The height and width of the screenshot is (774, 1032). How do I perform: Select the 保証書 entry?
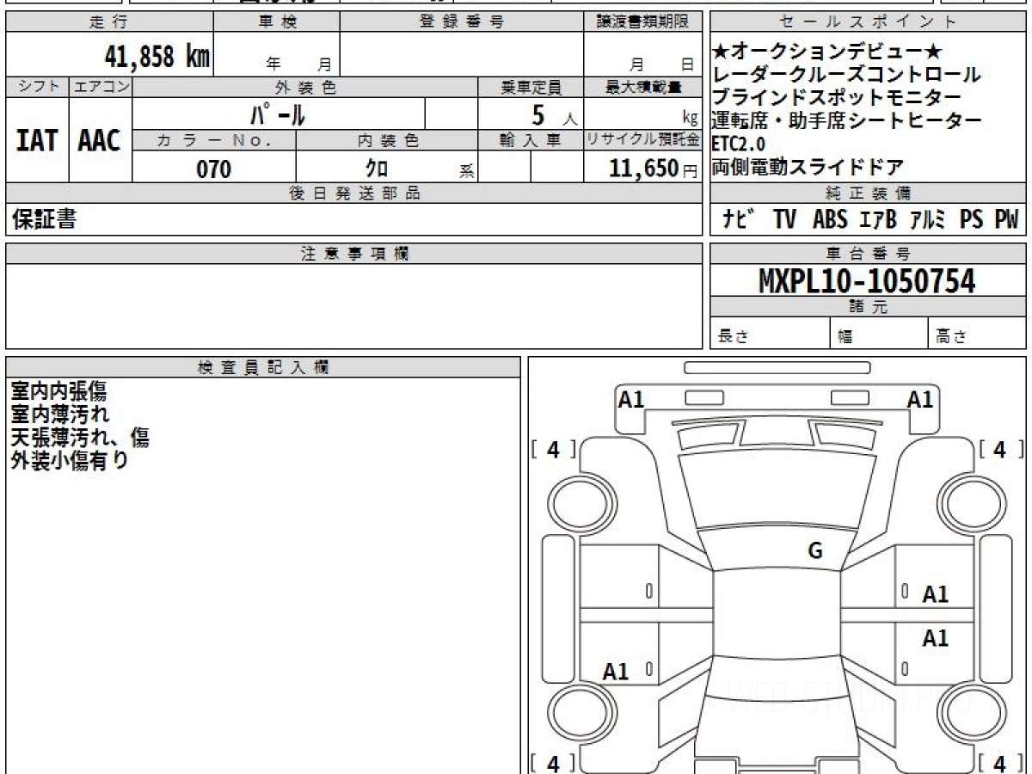[44, 220]
